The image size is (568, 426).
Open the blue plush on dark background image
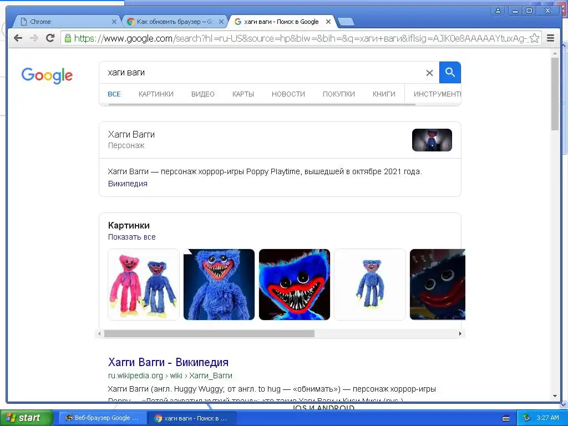point(219,285)
